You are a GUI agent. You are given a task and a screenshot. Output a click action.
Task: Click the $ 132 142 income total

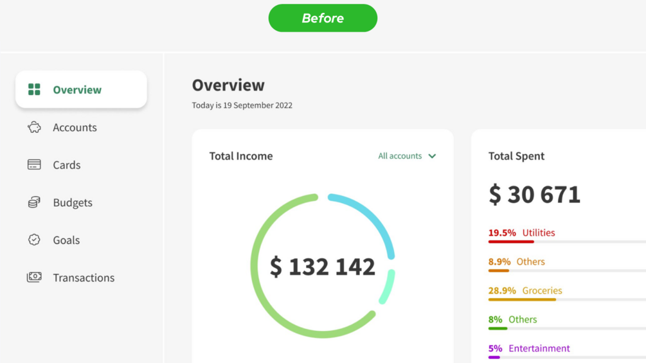pos(322,266)
